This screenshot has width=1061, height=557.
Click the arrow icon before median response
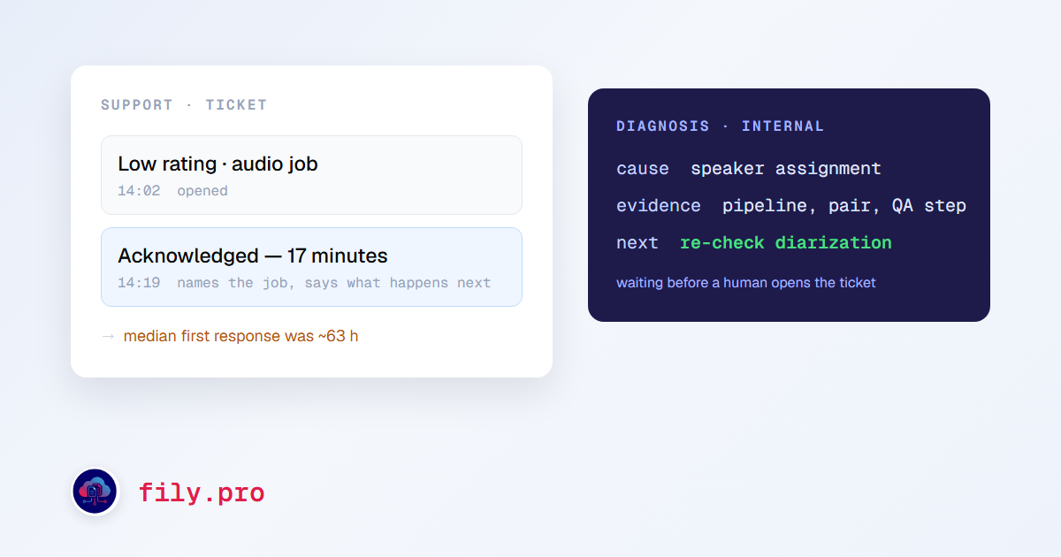(x=108, y=336)
